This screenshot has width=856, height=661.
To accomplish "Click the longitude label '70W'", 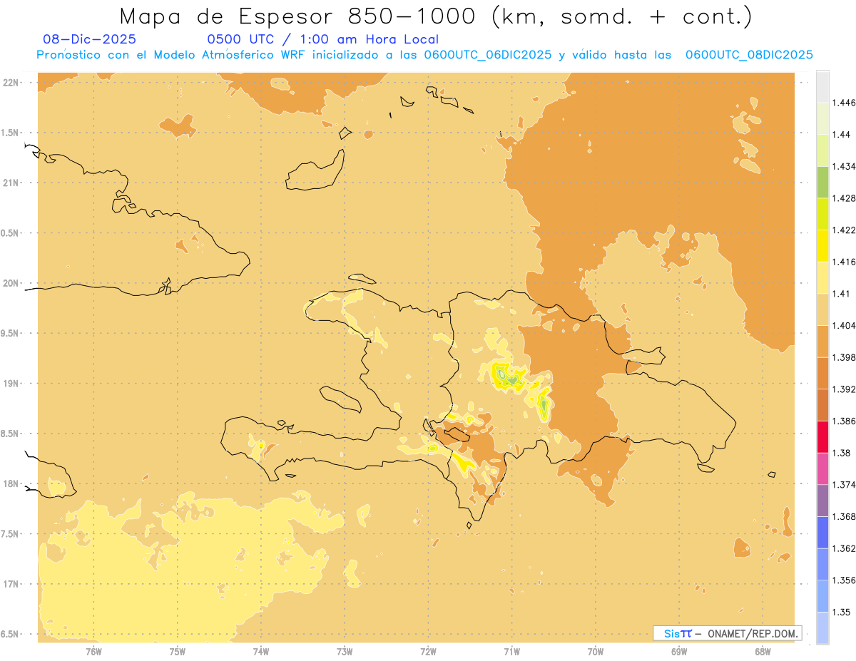I will pos(596,652).
